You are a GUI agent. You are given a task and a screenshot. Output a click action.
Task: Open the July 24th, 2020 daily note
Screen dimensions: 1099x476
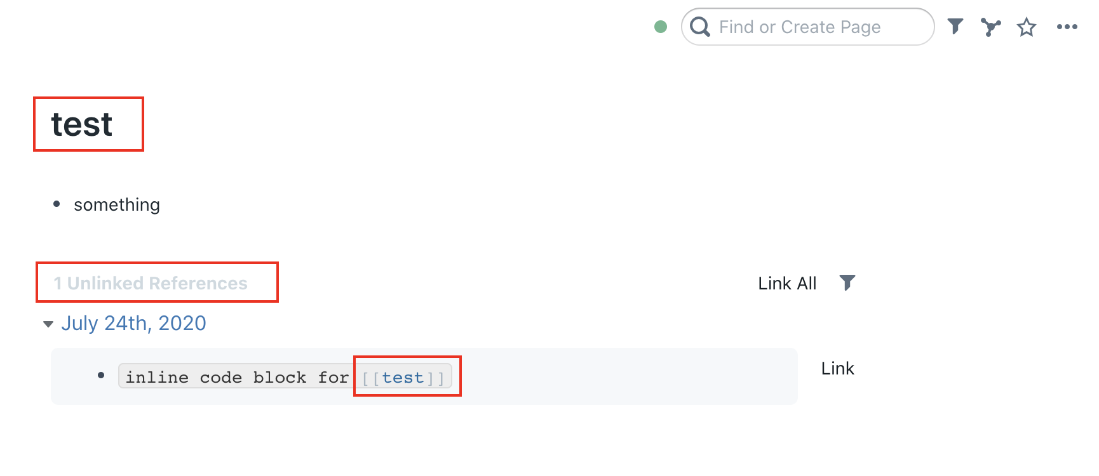[x=133, y=323]
